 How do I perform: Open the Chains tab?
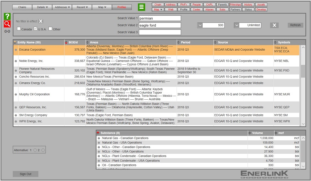[22, 7]
